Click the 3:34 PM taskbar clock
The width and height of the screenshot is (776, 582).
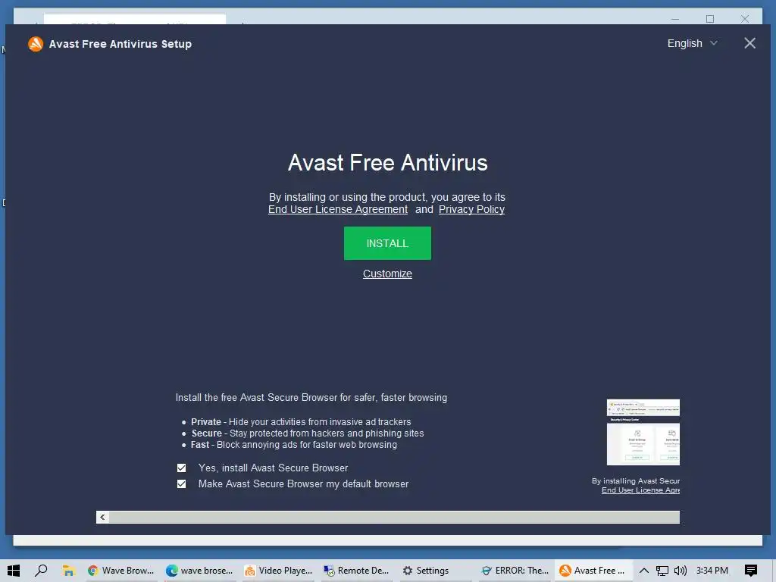712,571
